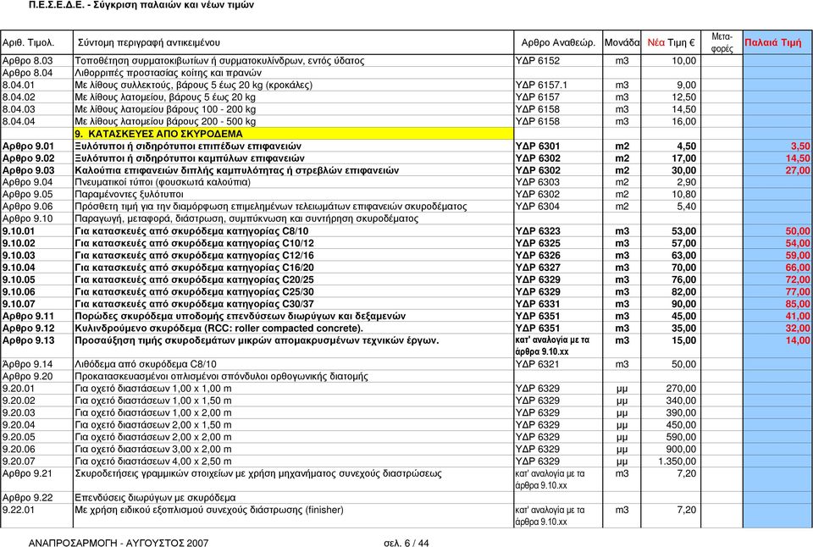Click 'Λιθόδεμα από σκυρόδεμα C8/10' description
Image resolution: width=813 pixels, height=547 pixels.
coord(146,364)
